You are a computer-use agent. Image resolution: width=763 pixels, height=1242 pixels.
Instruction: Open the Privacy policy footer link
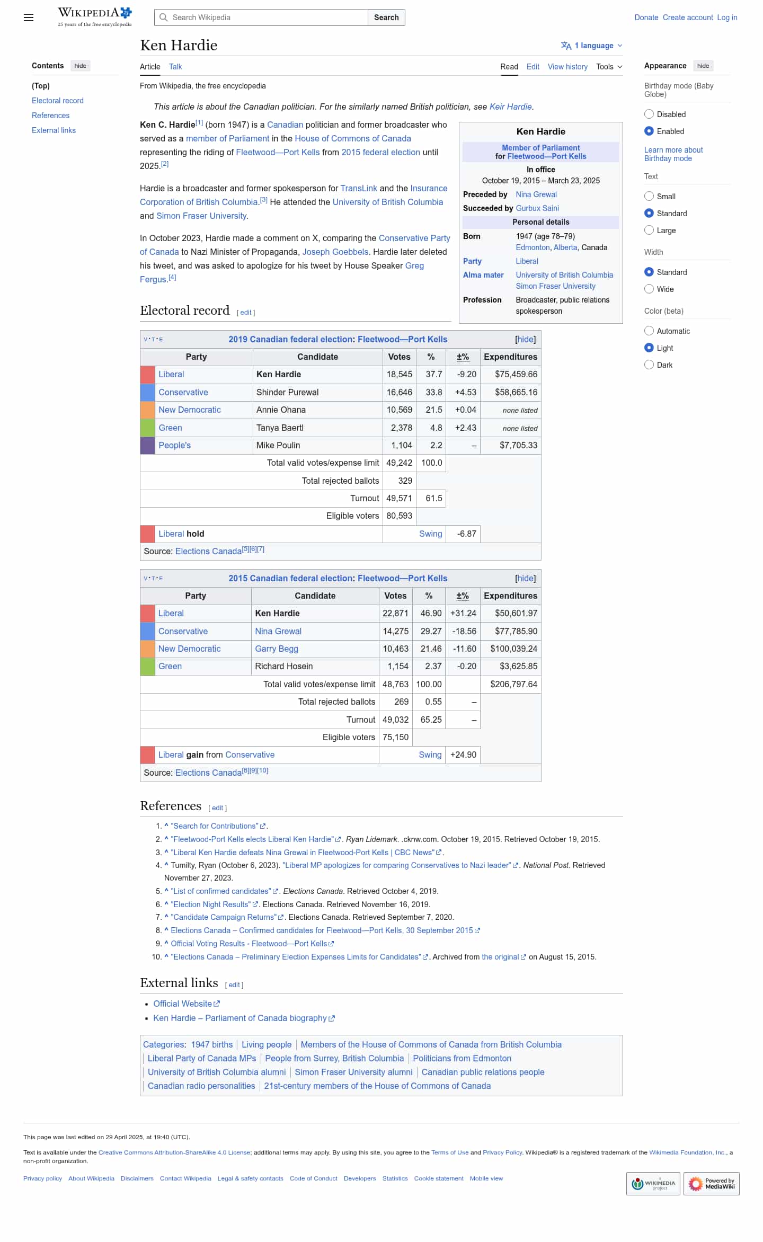[x=42, y=1178]
